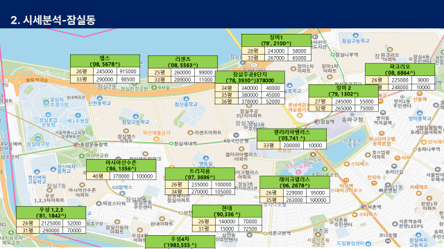The height and width of the screenshot is (249, 444).
Task: Select the 레이크팰리스 green header
Action: [x=294, y=183]
